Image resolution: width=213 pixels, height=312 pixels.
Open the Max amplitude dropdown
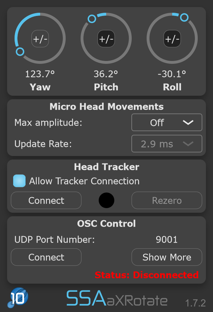click(x=167, y=123)
